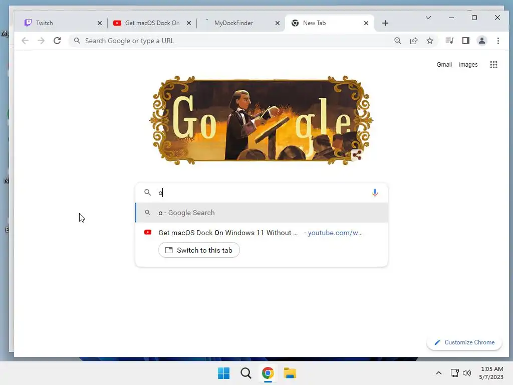This screenshot has height=385, width=513.
Task: Open the media controls icon
Action: tap(449, 41)
